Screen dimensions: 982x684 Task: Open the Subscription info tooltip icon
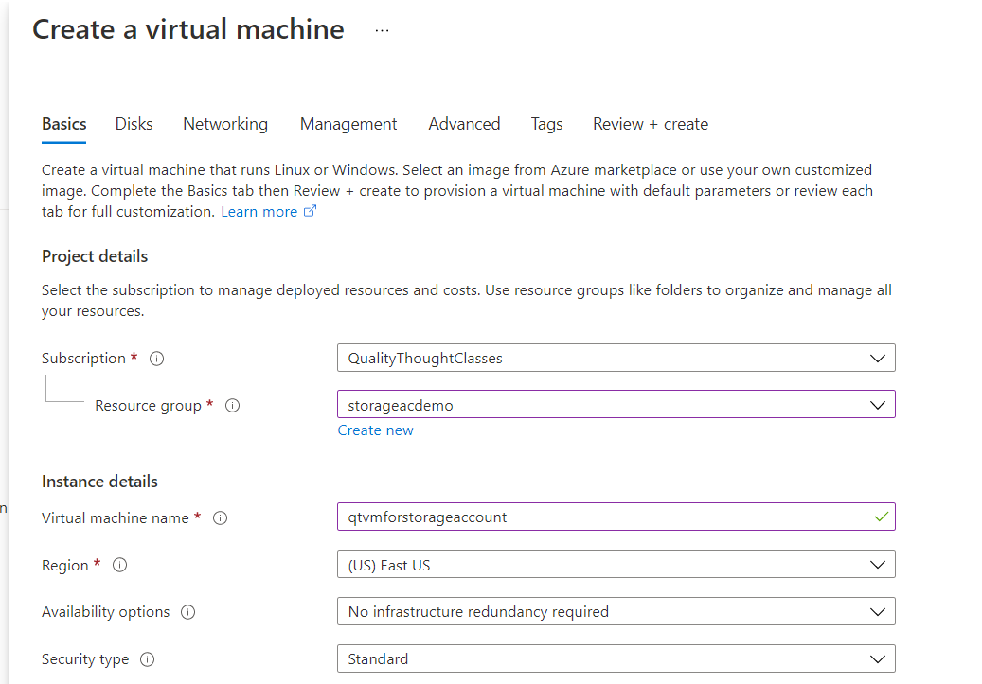coord(157,359)
